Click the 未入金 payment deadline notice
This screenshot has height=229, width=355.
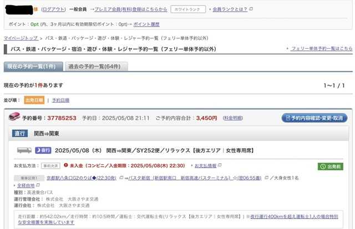pos(127,166)
